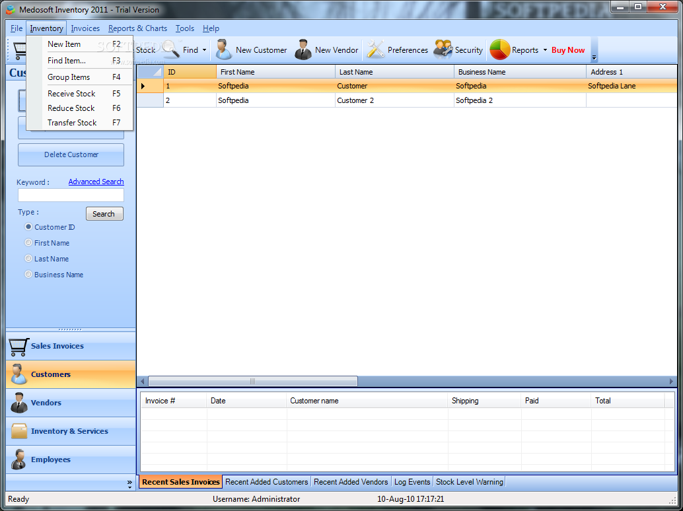This screenshot has height=511, width=683.
Task: Open the Vendors navigation section
Action: point(71,403)
